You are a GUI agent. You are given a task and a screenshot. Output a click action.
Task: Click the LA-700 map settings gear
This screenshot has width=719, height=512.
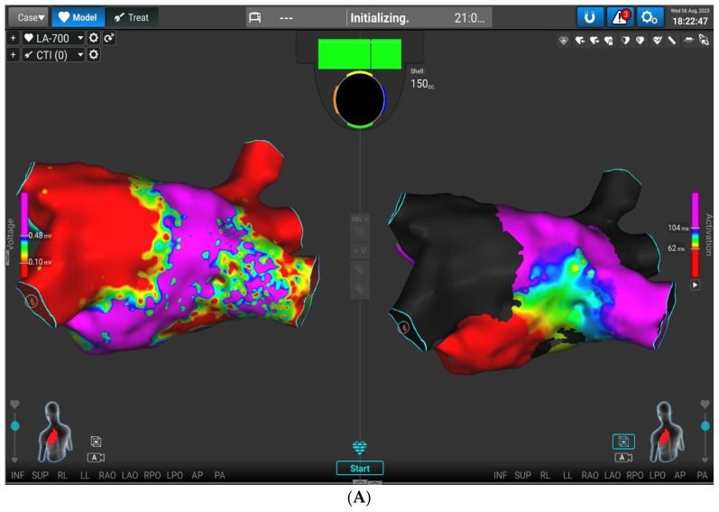pos(94,38)
